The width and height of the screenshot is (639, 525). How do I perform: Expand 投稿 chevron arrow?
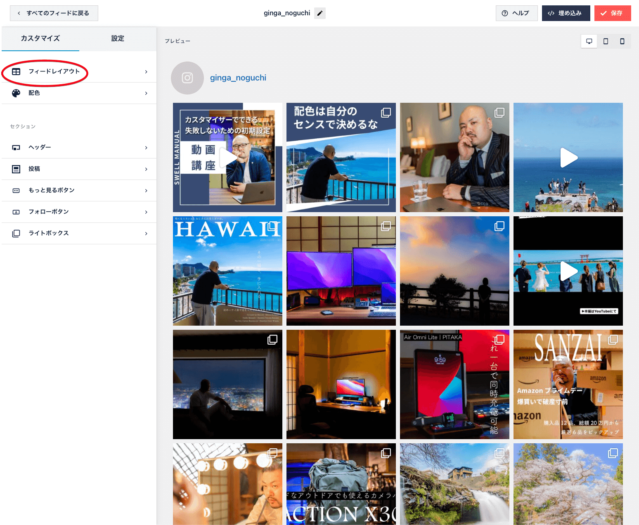click(x=146, y=169)
